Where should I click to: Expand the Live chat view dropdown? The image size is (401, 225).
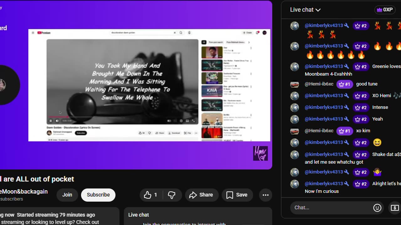[x=305, y=10]
